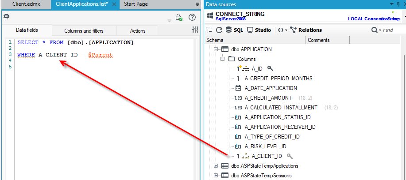Open the Data sources panel menu arrow
Image resolution: width=406 pixels, height=180 pixels.
coord(392,4)
